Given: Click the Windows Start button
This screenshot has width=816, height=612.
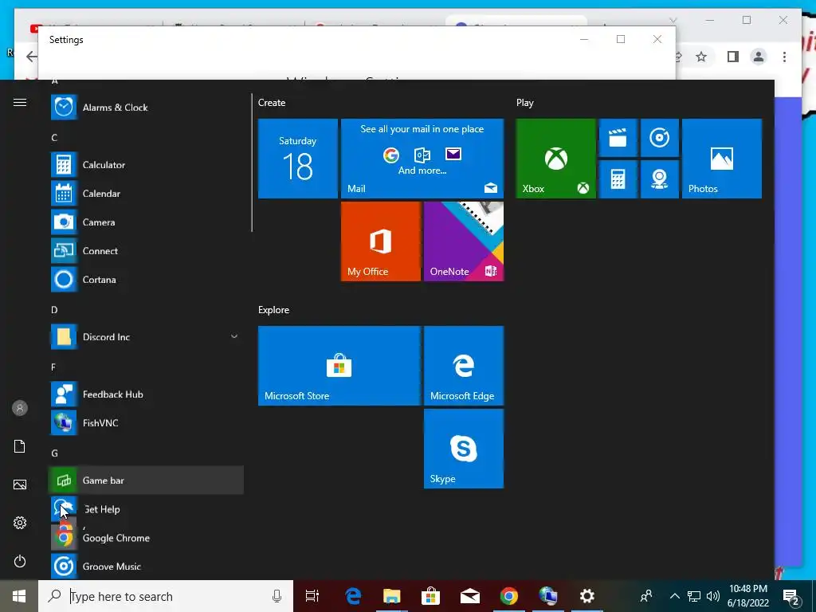Looking at the screenshot, I should coord(19,596).
